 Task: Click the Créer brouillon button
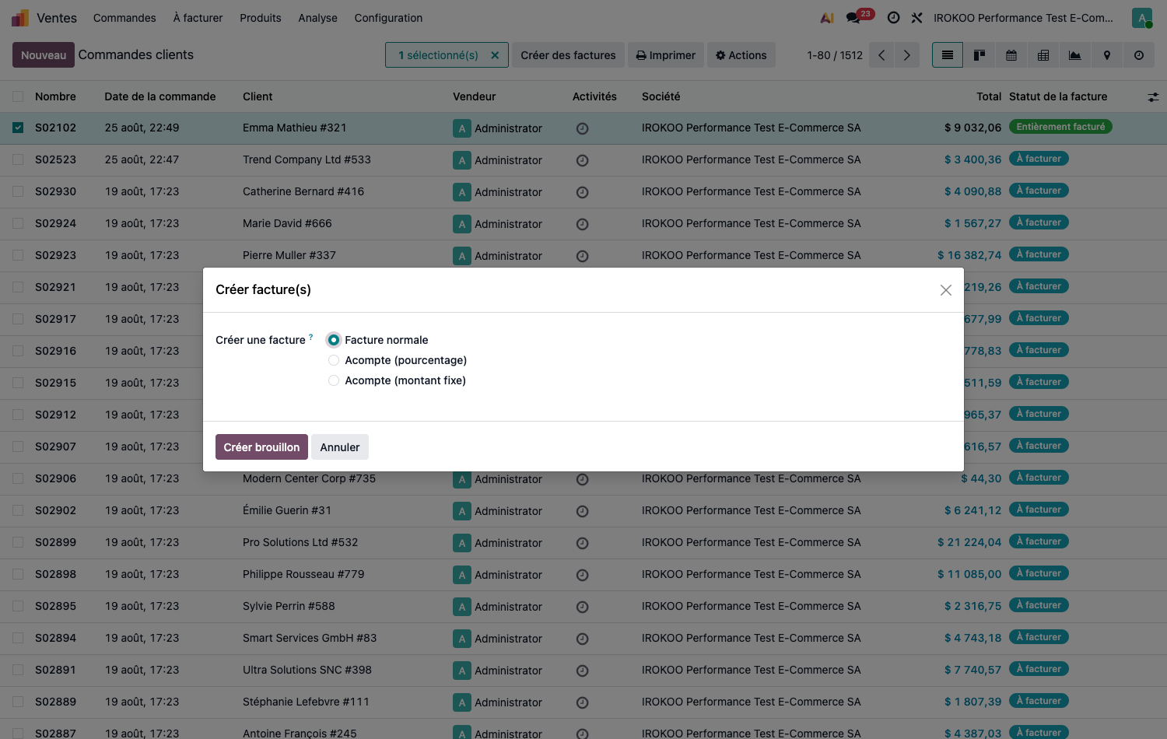point(261,447)
